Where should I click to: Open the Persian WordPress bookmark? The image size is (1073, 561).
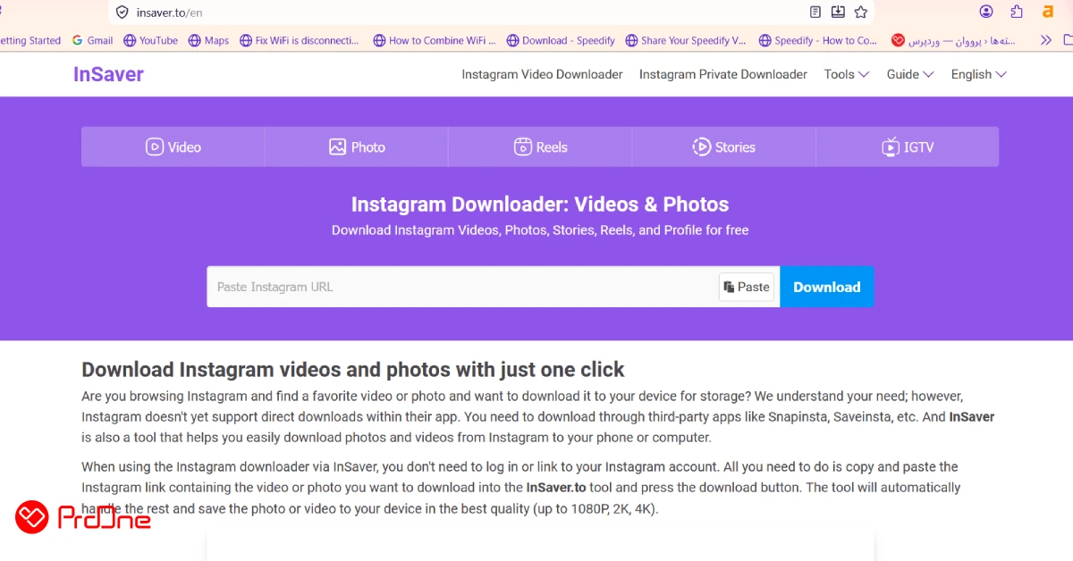click(955, 40)
